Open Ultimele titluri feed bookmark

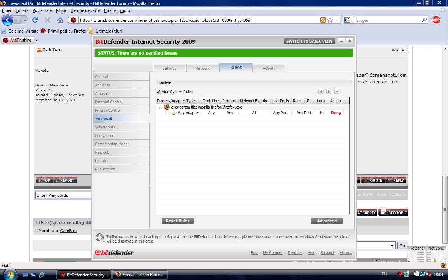click(x=105, y=31)
